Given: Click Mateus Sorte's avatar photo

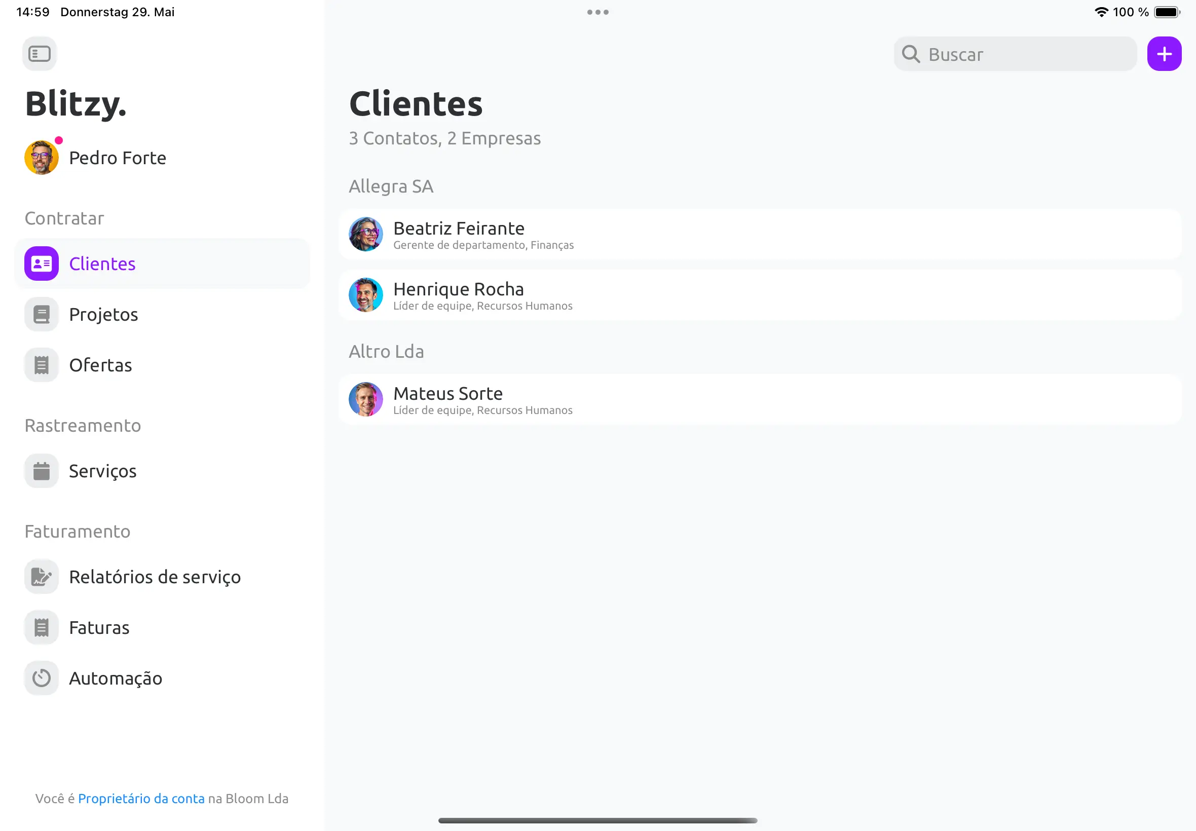Looking at the screenshot, I should point(366,399).
